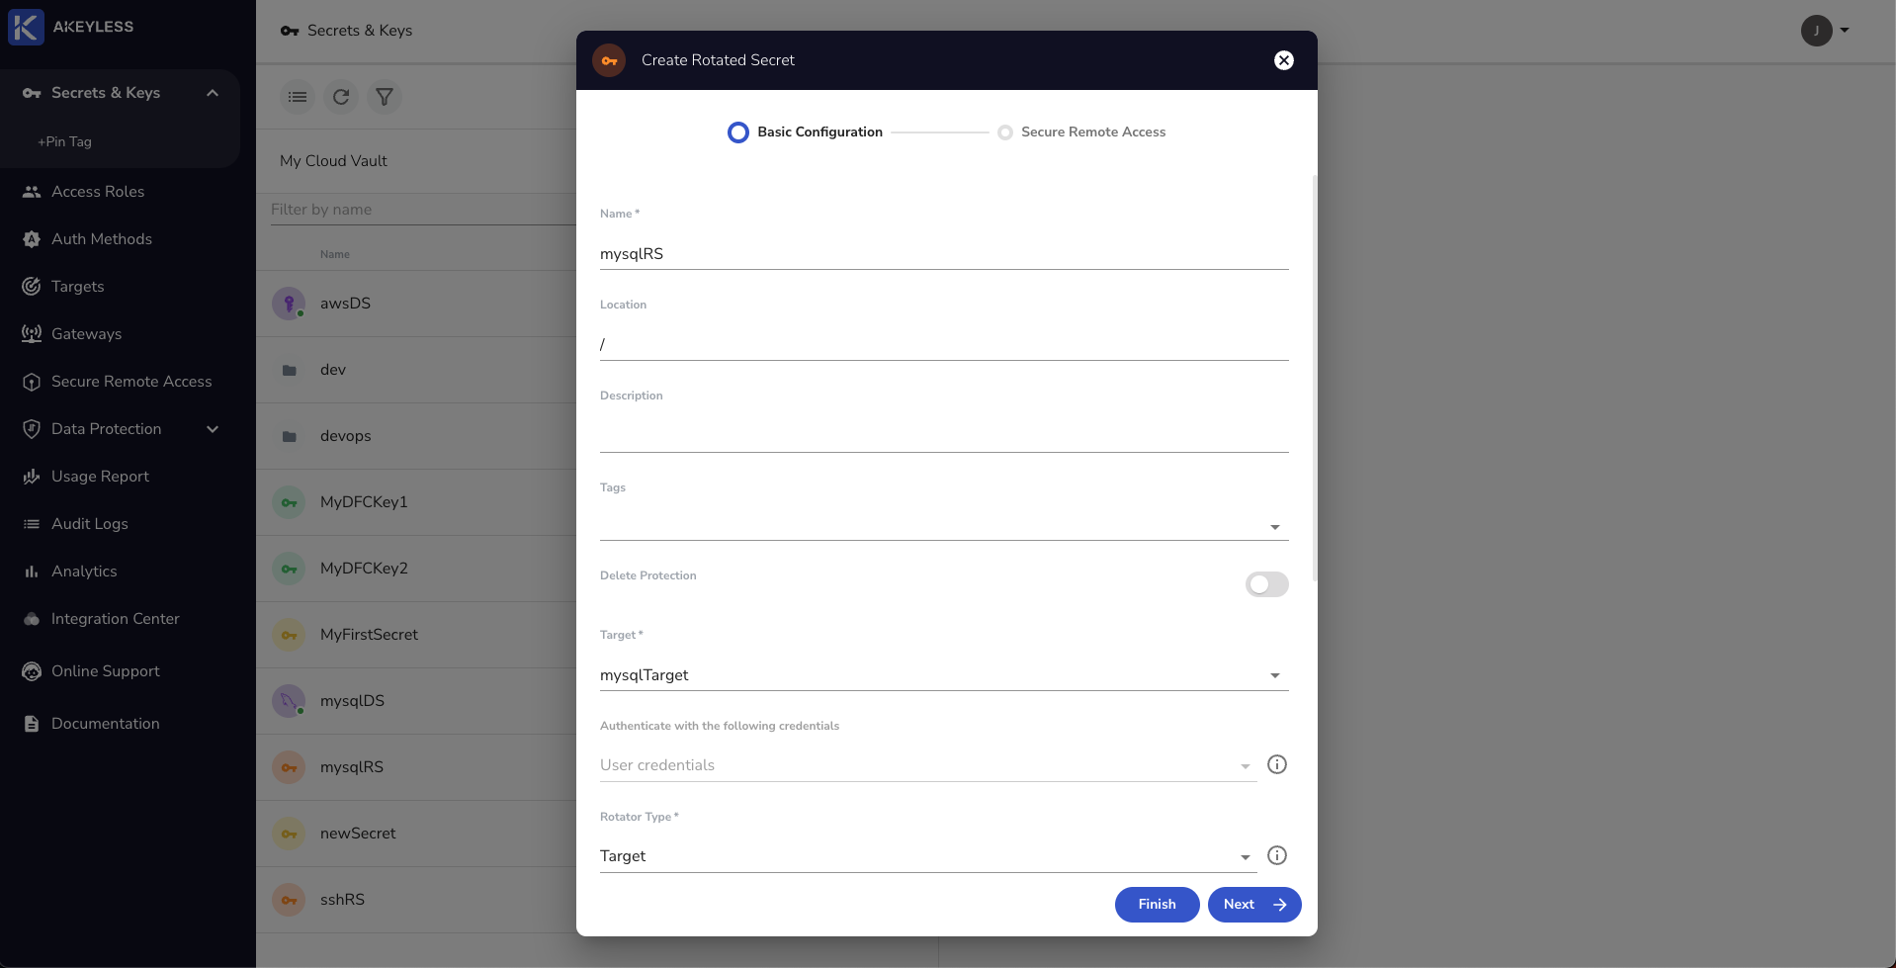The width and height of the screenshot is (1896, 968).
Task: Click the refresh icon in the toolbar
Action: point(341,97)
